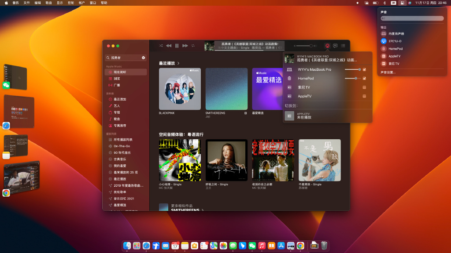Screen dimensions: 451x253
Task: Click the search field in Music sidebar
Action: 126,58
